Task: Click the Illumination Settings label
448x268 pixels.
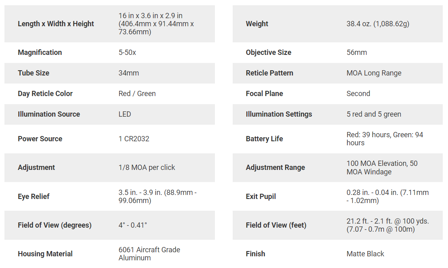Action: tap(279, 114)
